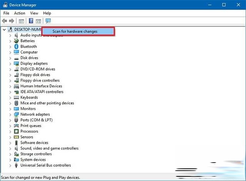Click the show/hide action pane toolbar icon
Viewport: 246px width, 181px height.
(x=38, y=21)
